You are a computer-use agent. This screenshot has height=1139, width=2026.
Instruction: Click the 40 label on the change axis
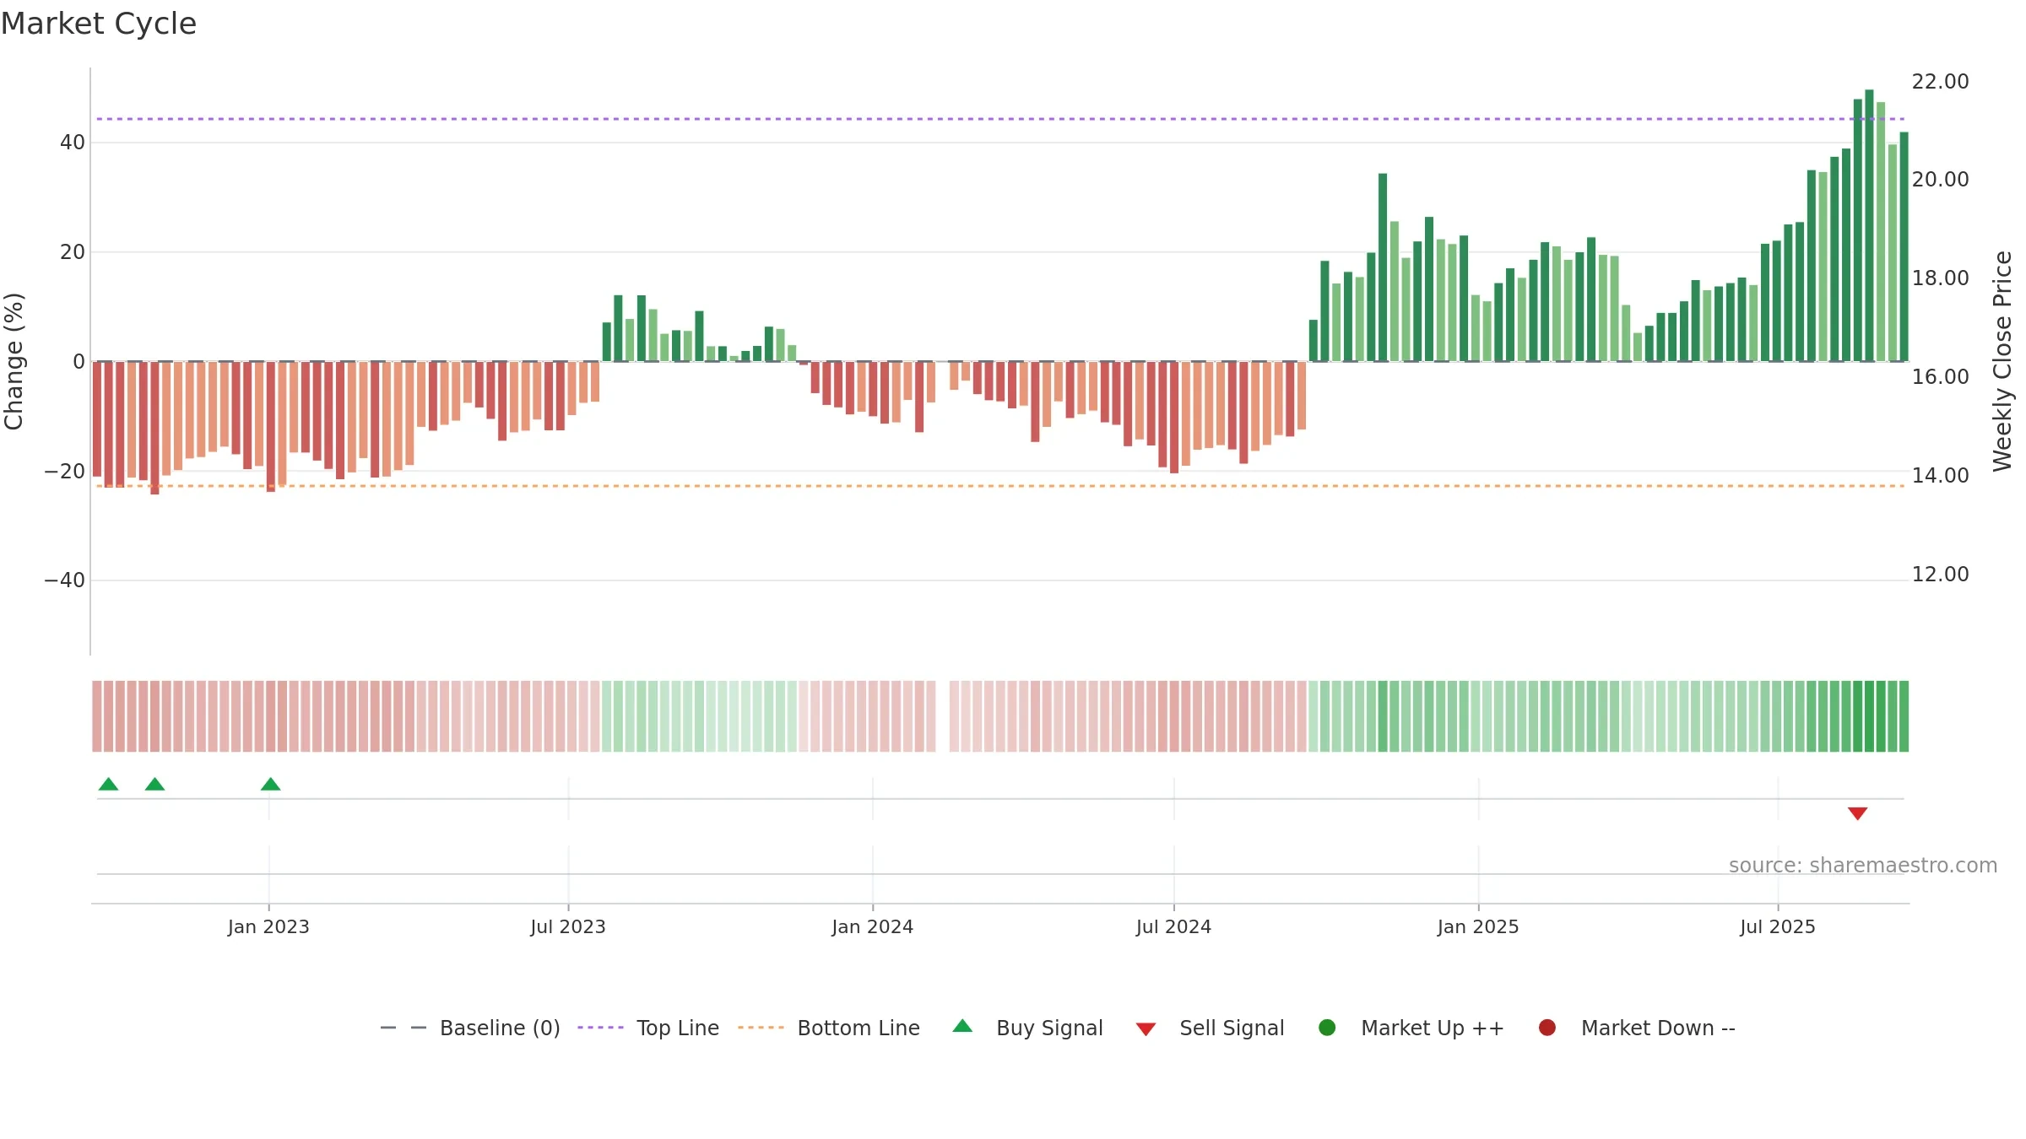(73, 143)
